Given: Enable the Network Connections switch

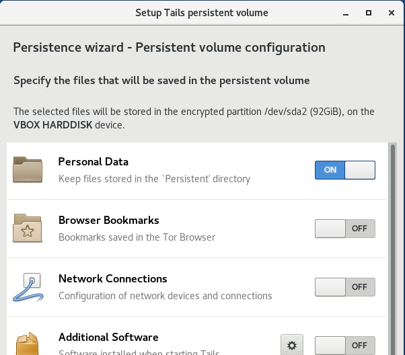Looking at the screenshot, I should (x=344, y=287).
